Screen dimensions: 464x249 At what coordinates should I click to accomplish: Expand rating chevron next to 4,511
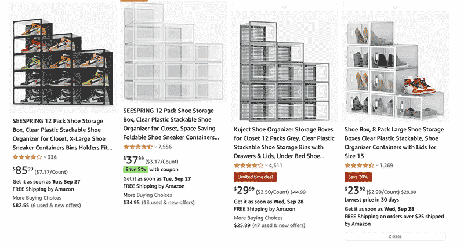(x=266, y=166)
